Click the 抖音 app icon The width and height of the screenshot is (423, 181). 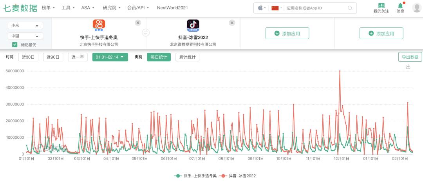(193, 25)
